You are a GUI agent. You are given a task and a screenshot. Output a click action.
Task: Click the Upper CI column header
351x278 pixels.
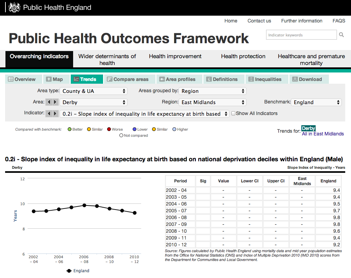(276, 181)
